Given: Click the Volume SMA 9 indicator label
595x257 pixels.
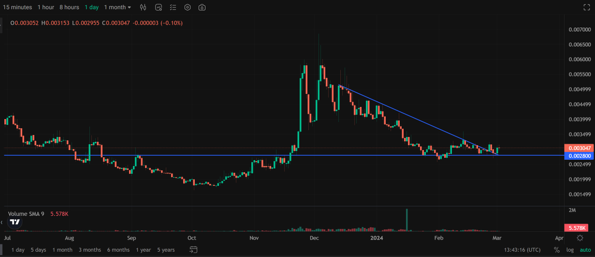Looking at the screenshot, I should (26, 214).
